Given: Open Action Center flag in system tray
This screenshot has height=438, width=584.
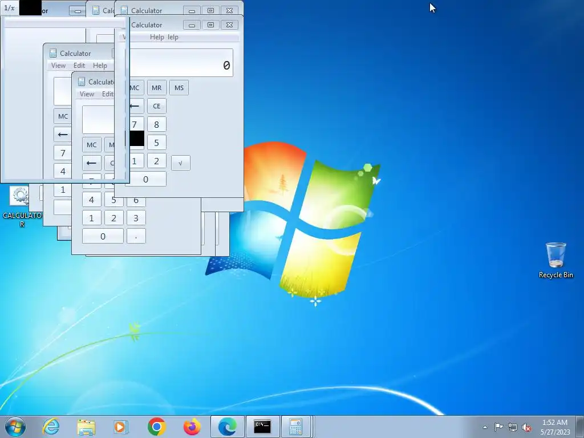Looking at the screenshot, I should tap(498, 427).
